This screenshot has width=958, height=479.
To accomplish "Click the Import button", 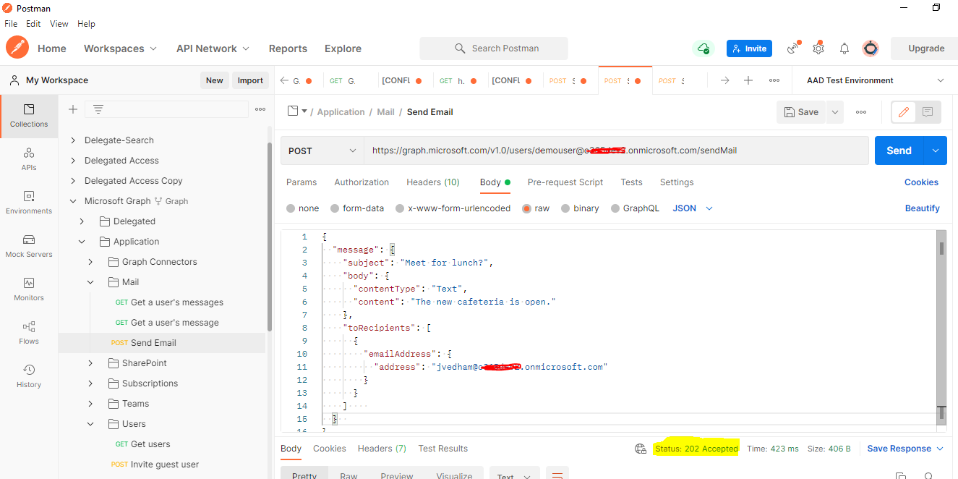I will [x=250, y=80].
